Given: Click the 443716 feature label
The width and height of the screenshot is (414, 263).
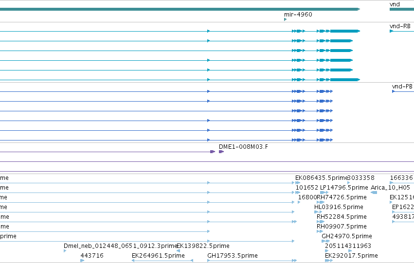Looking at the screenshot, I should point(92,256).
